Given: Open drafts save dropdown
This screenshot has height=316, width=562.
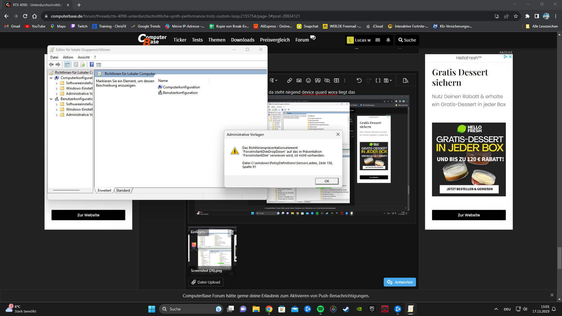Looking at the screenshot, I should (388, 80).
